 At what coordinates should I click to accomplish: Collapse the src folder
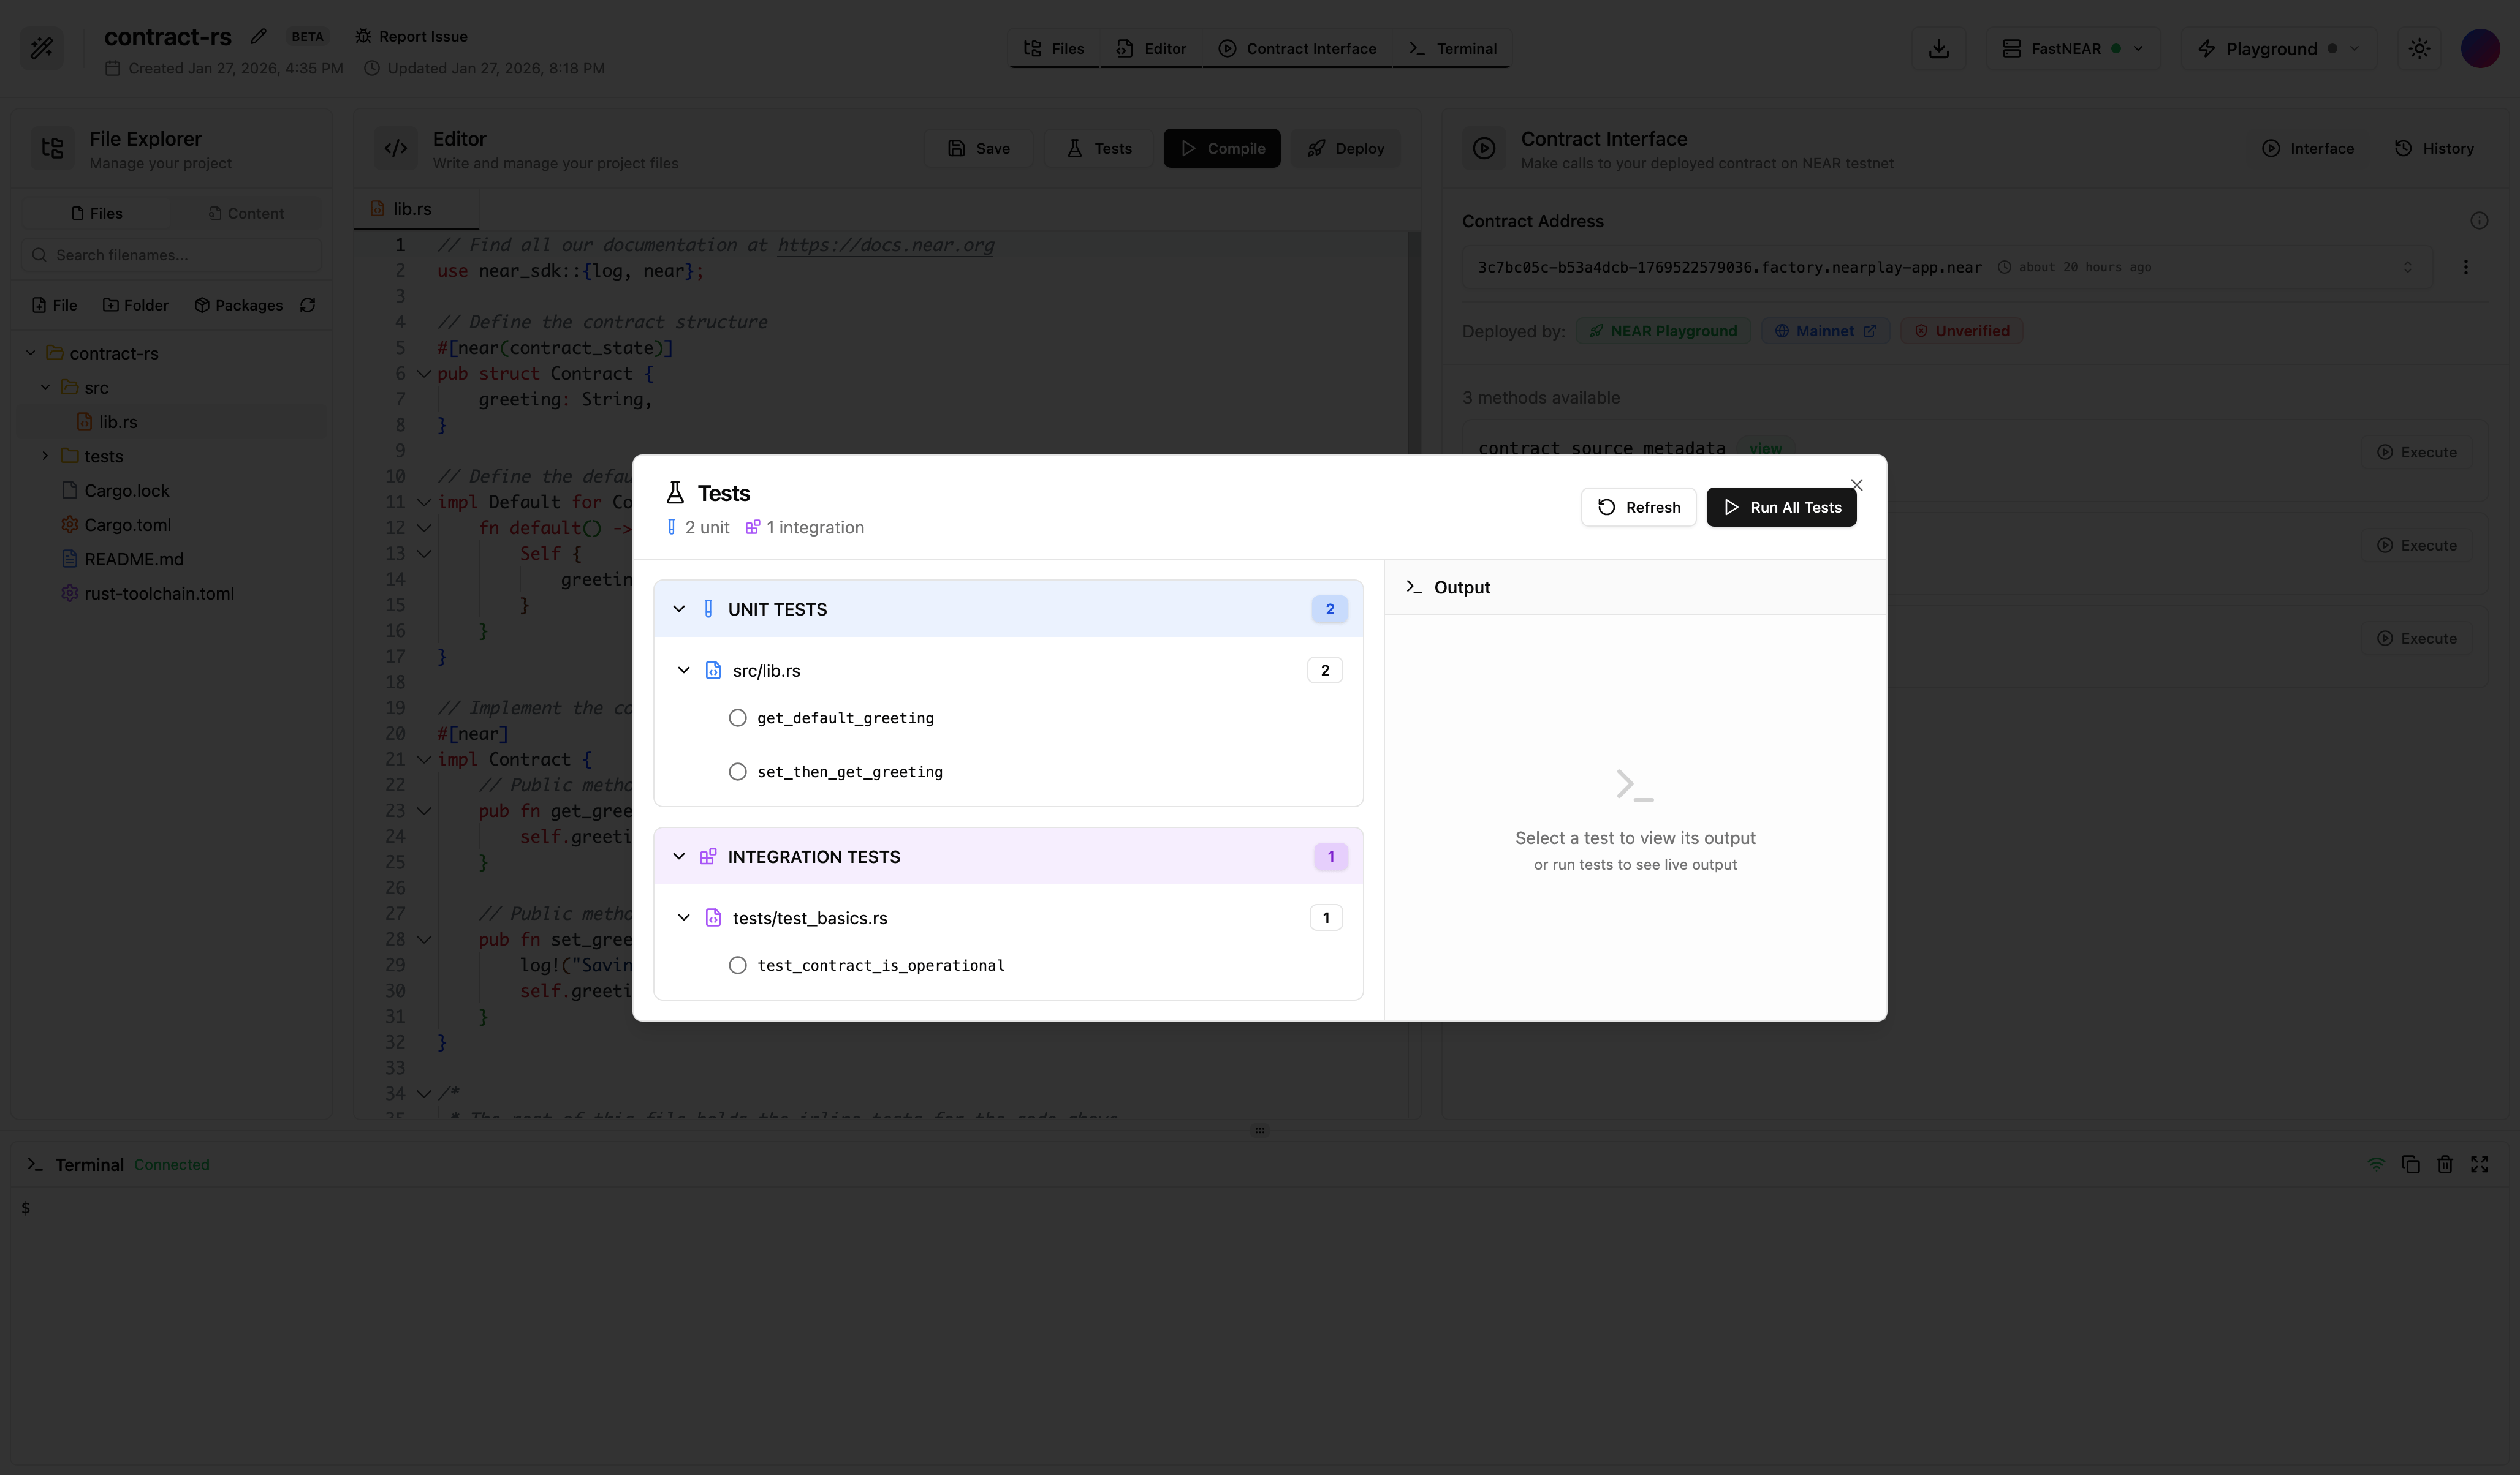(x=45, y=386)
